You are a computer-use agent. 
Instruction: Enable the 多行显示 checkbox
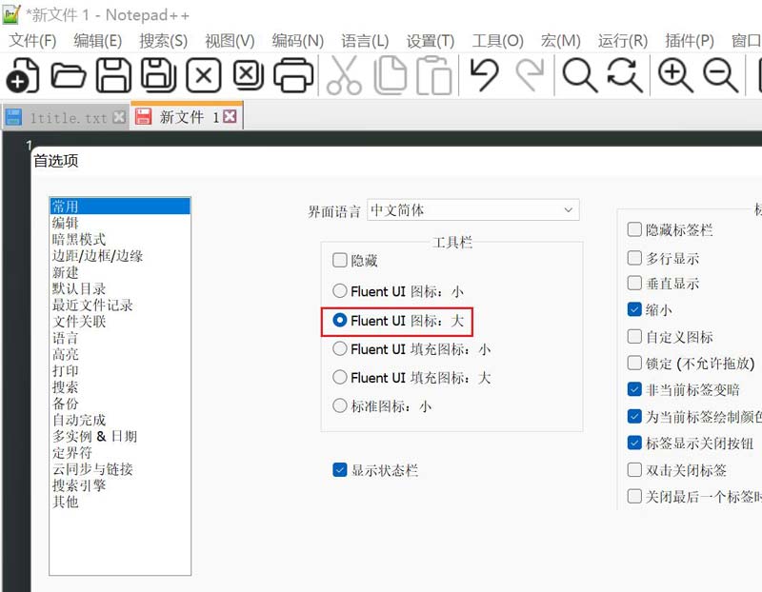pos(634,257)
